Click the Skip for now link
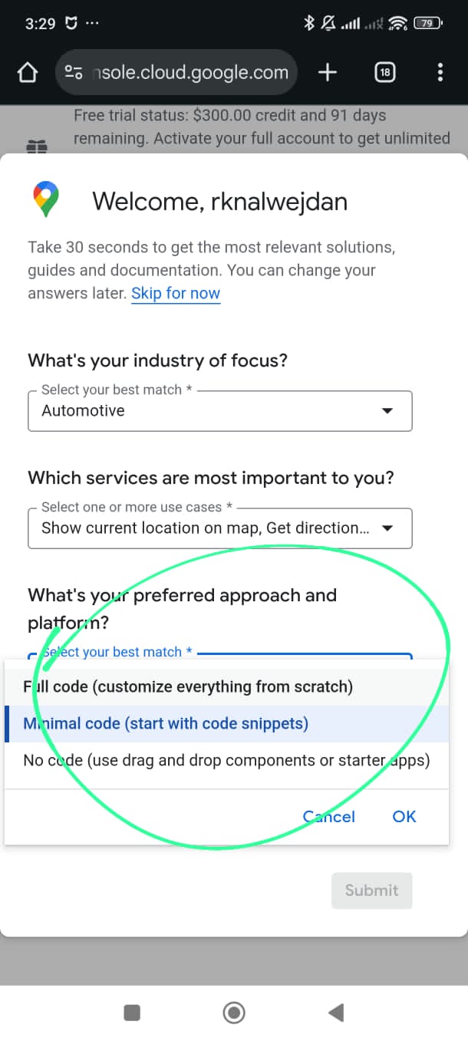468x1040 pixels. [176, 293]
